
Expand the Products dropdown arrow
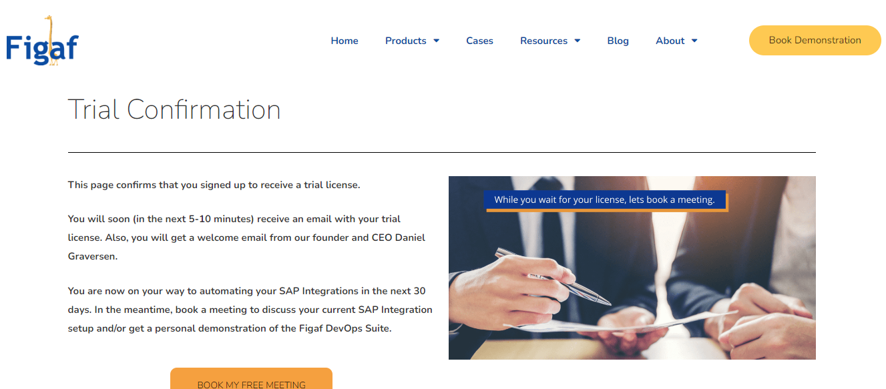point(436,41)
